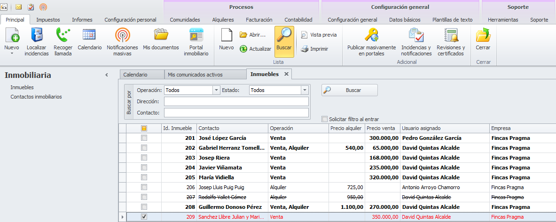Open the Contabilidad ribbon tab

298,20
